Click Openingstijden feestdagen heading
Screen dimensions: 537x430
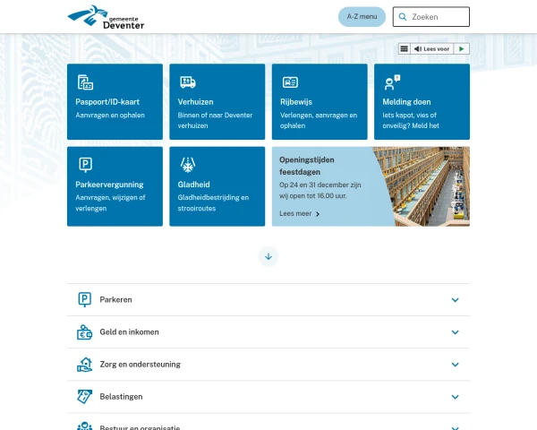[306, 166]
